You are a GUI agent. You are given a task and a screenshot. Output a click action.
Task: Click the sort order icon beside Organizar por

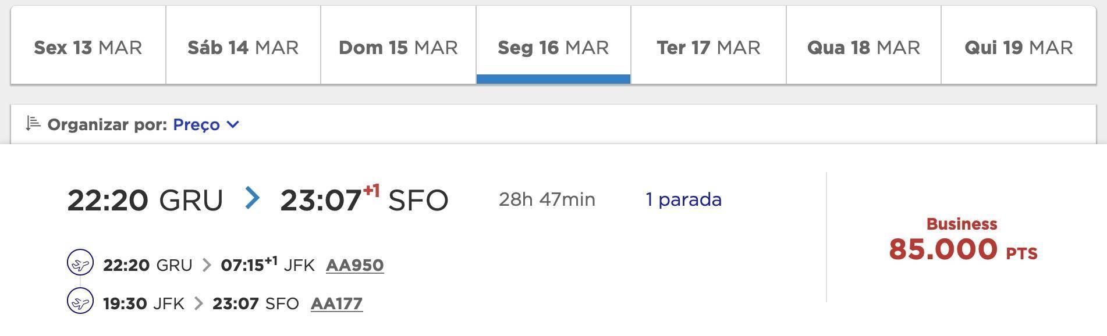pos(33,124)
